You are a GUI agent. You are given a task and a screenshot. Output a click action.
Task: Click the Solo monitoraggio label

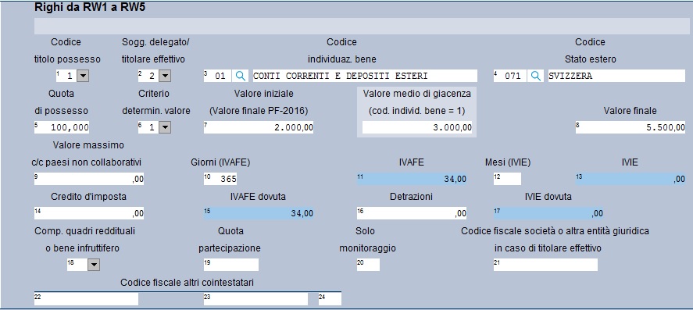(x=367, y=240)
